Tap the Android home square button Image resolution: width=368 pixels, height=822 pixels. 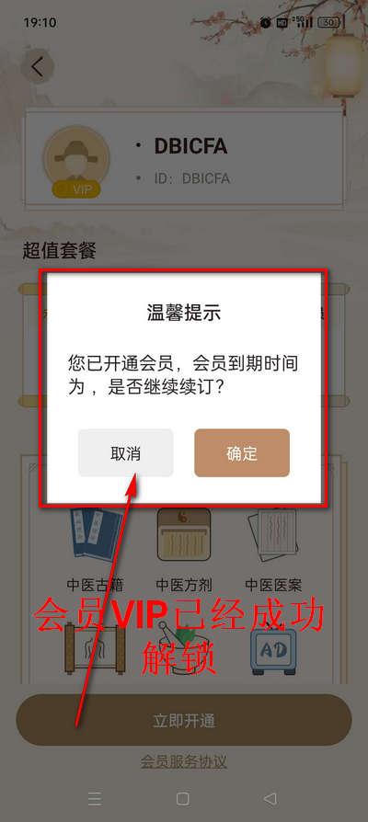tap(182, 798)
